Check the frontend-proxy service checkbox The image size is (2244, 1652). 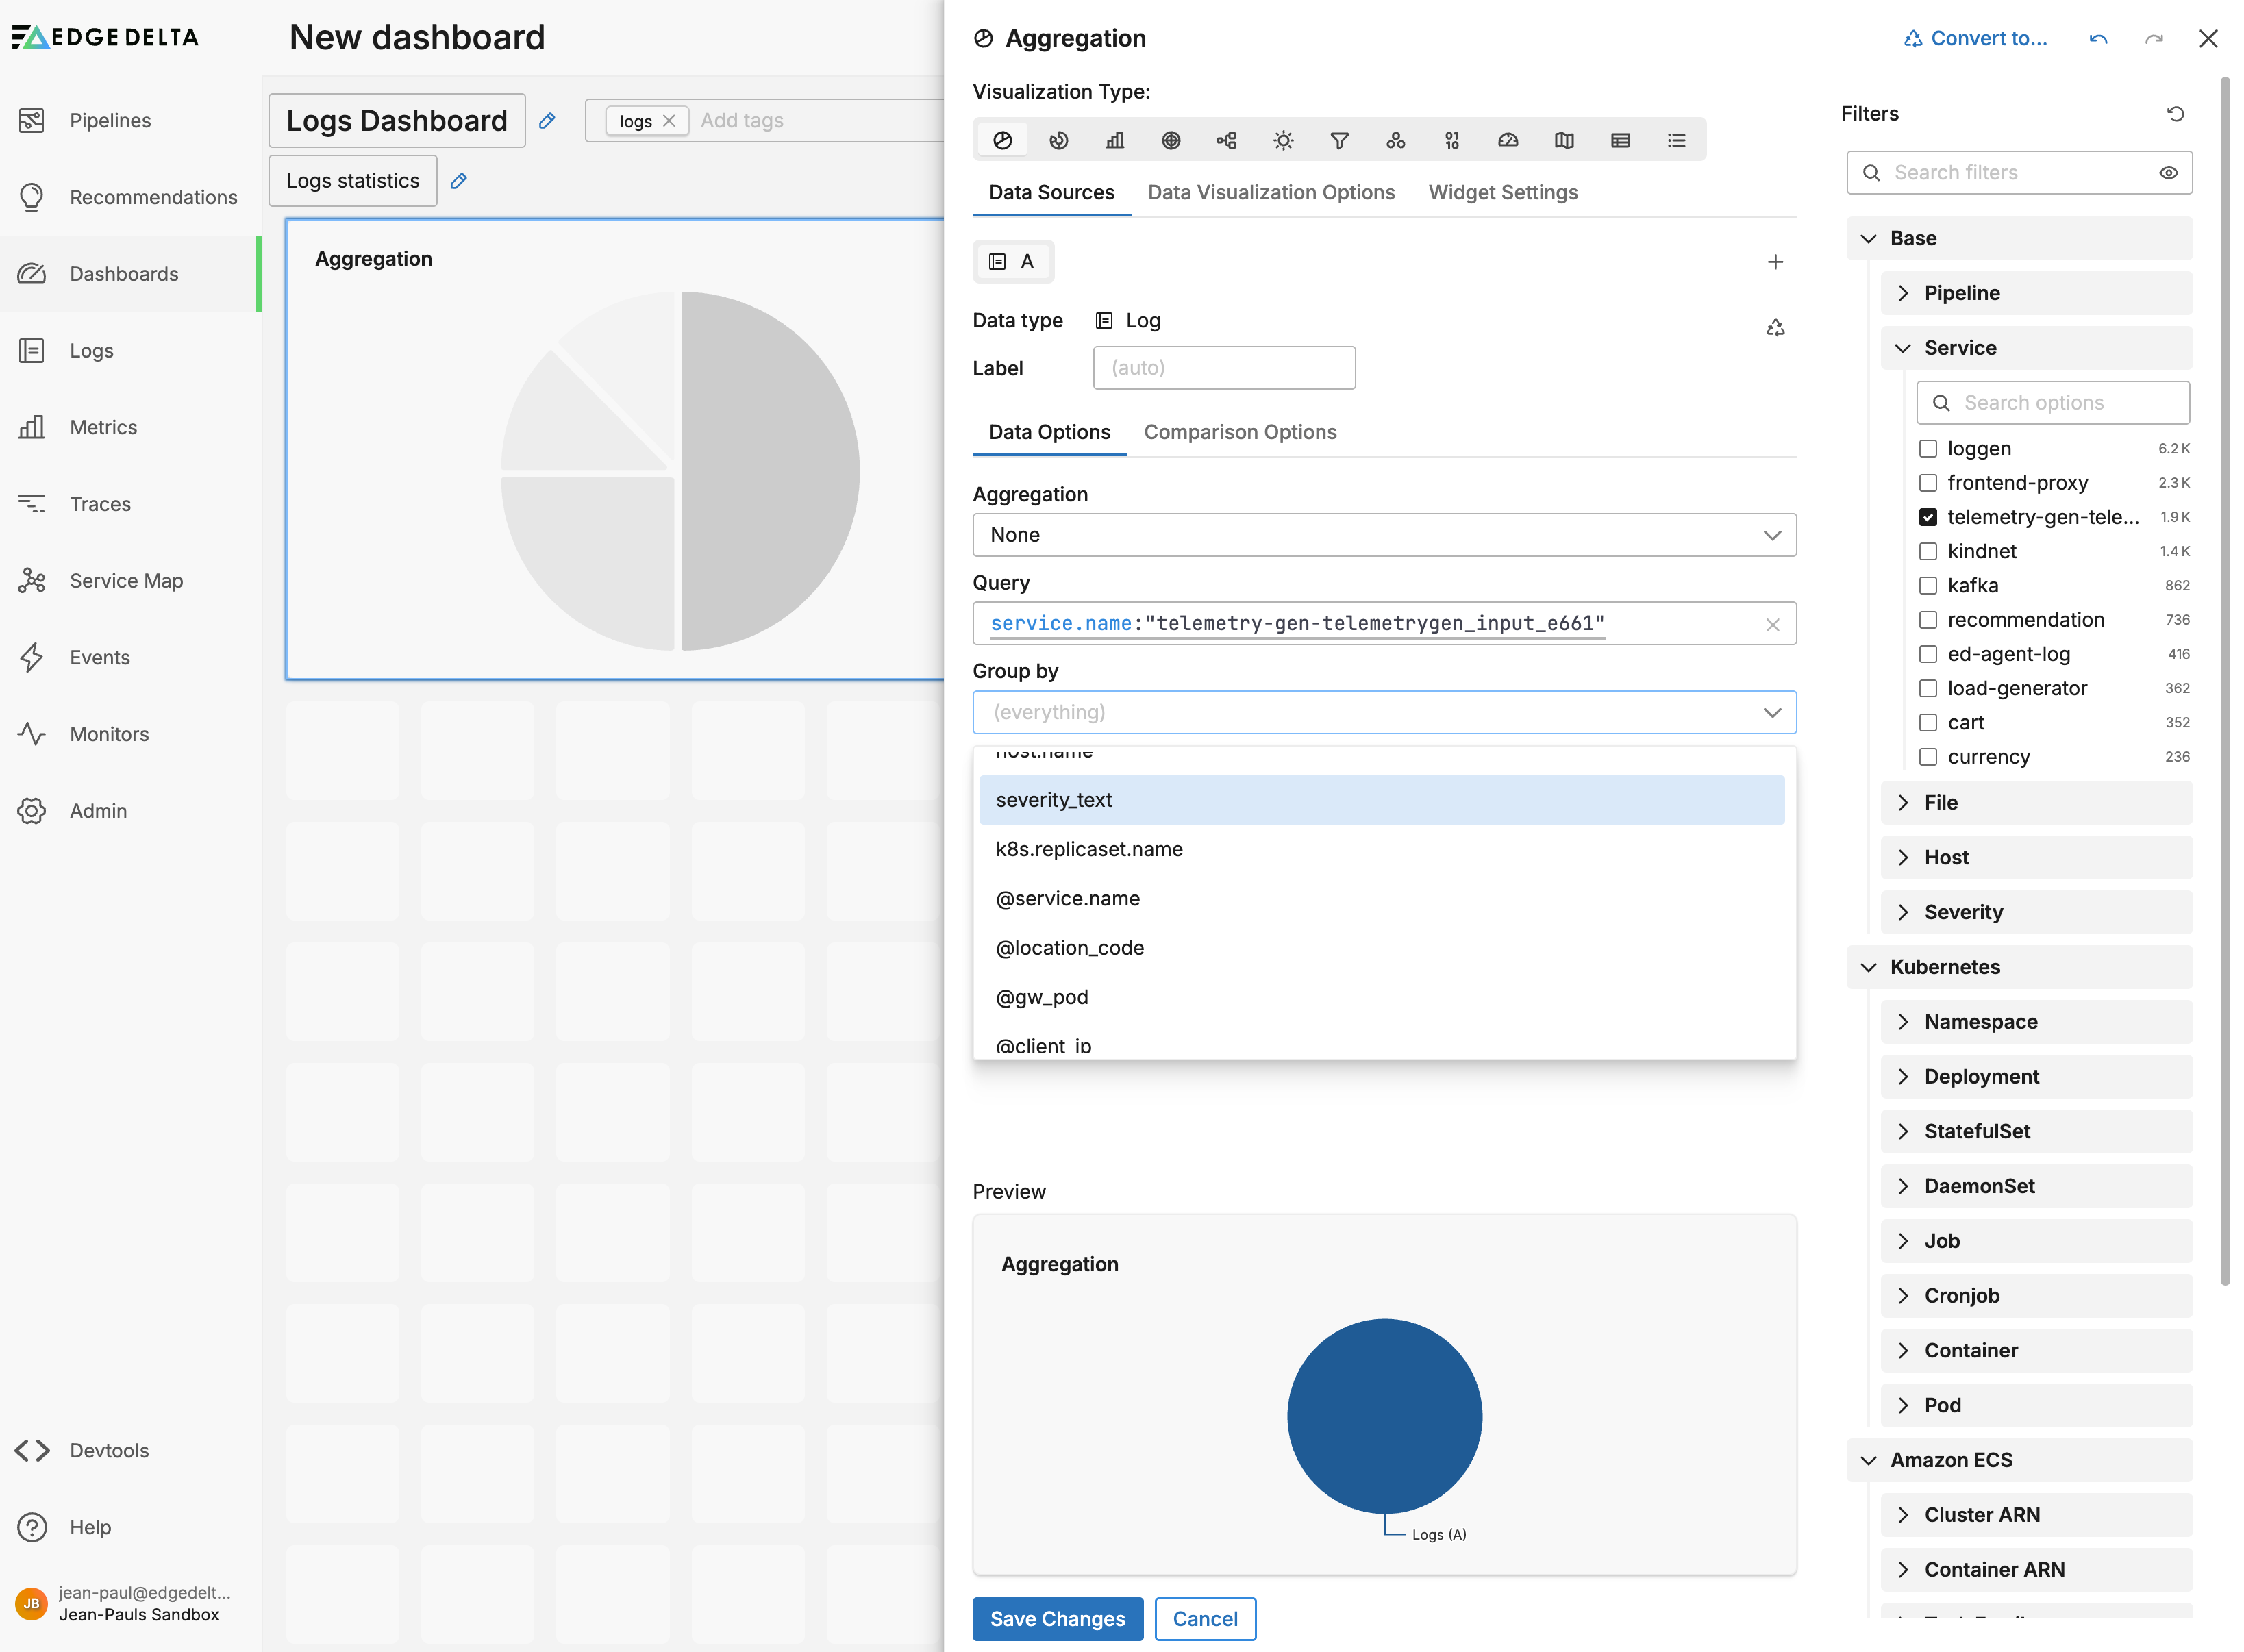[1928, 483]
